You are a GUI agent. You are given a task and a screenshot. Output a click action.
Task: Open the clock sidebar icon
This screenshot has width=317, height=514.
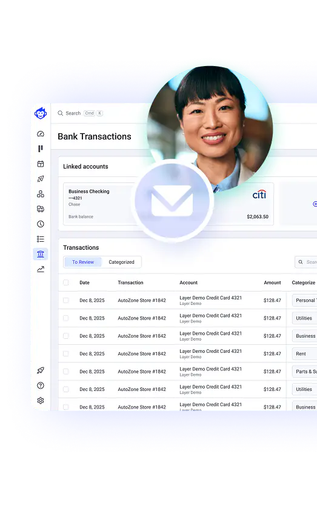[41, 224]
